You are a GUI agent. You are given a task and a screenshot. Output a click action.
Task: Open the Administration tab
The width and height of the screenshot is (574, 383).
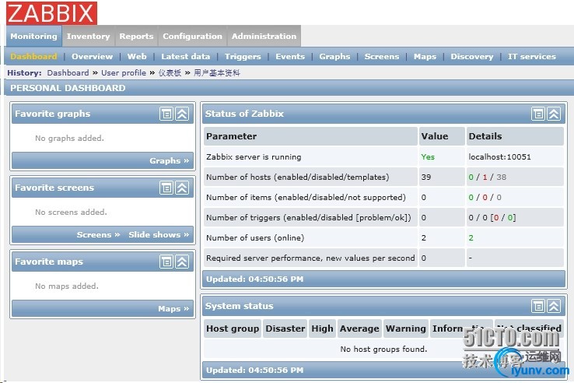[264, 37]
